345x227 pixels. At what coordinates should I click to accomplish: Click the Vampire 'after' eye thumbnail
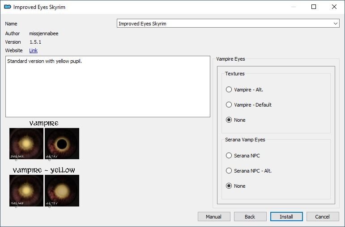click(x=62, y=144)
